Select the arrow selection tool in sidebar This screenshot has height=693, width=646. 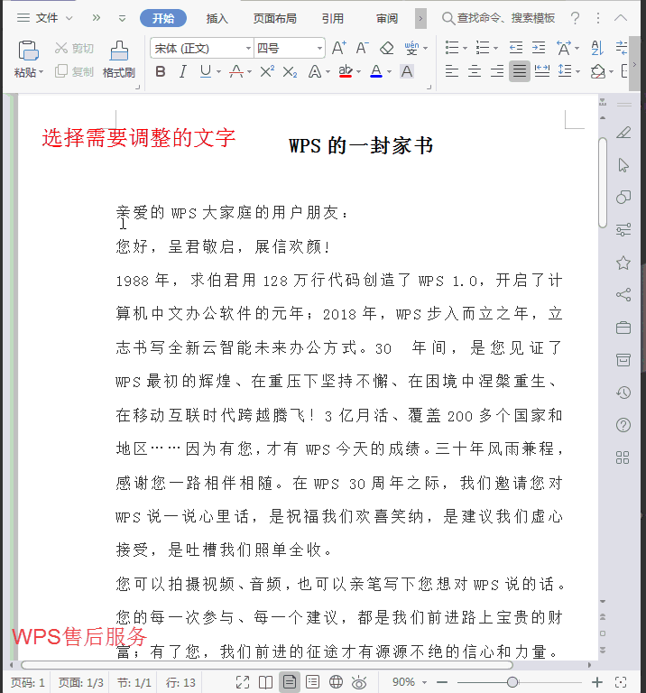click(623, 165)
